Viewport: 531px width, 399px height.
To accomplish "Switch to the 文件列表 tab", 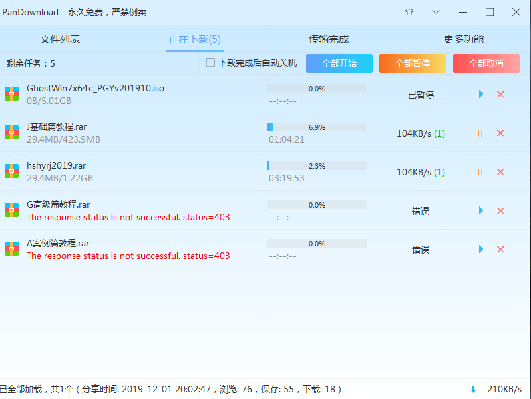I will point(60,39).
